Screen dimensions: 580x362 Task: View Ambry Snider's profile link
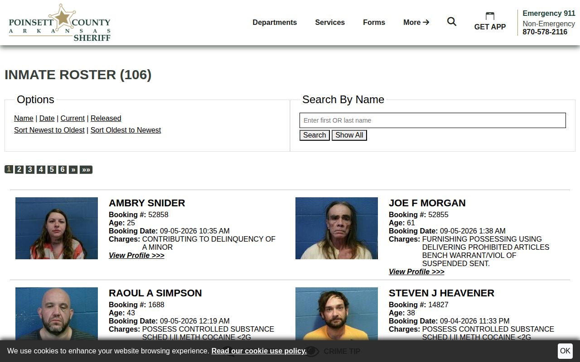(136, 255)
